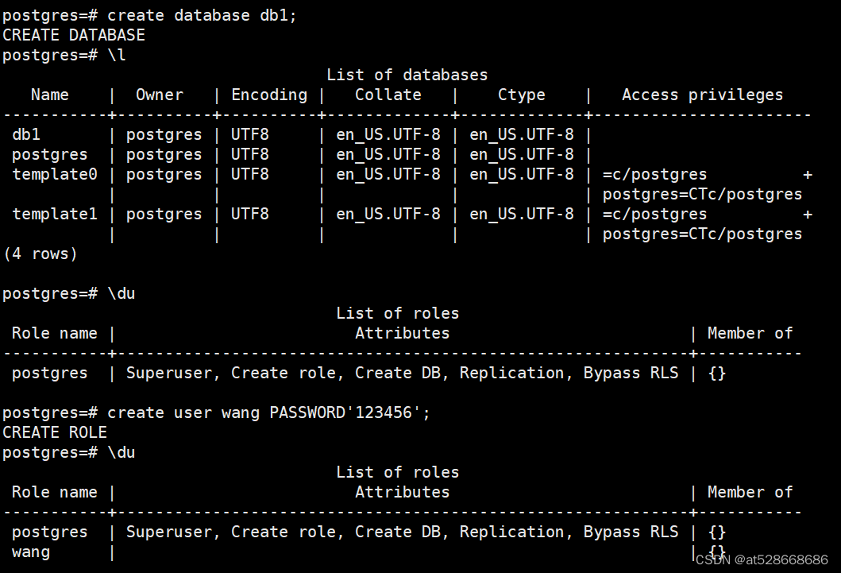
Task: Select the 'wang' role name
Action: tap(31, 552)
